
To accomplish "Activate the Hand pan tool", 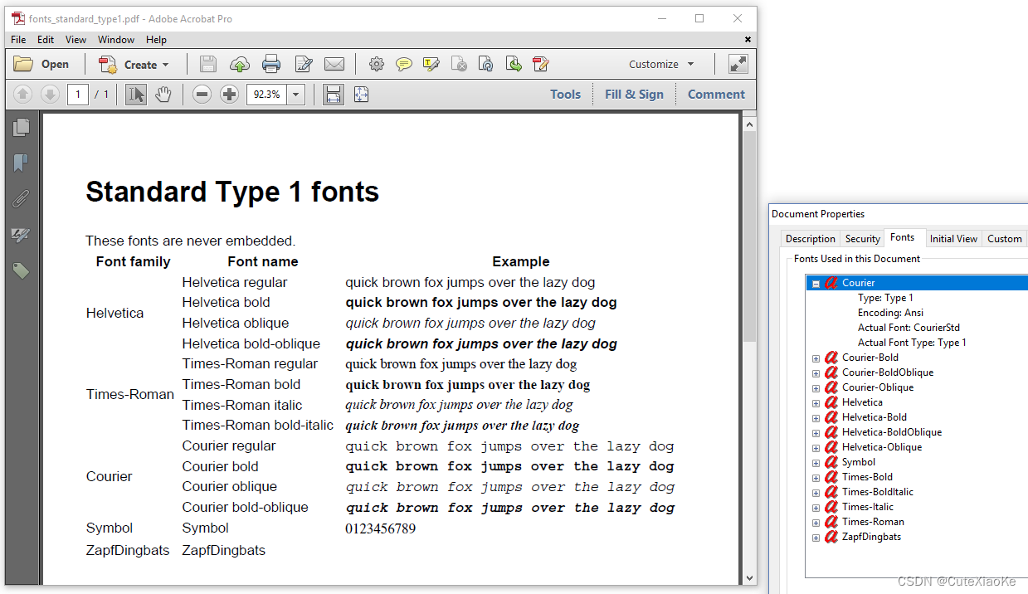I will 163,95.
